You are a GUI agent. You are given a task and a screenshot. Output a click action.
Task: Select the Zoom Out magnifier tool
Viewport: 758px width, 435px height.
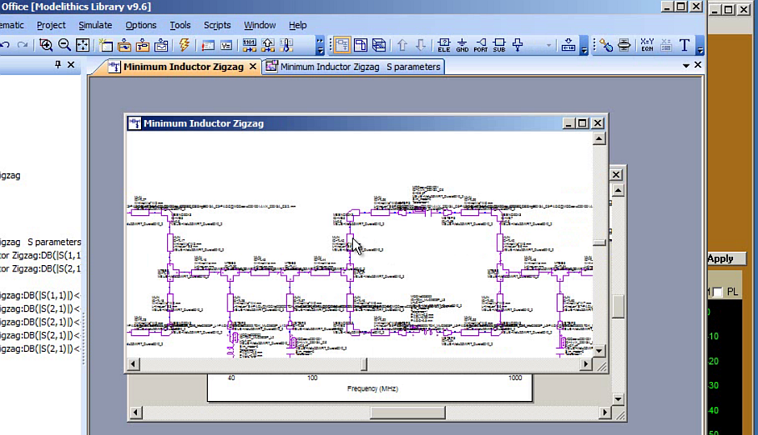tap(65, 45)
